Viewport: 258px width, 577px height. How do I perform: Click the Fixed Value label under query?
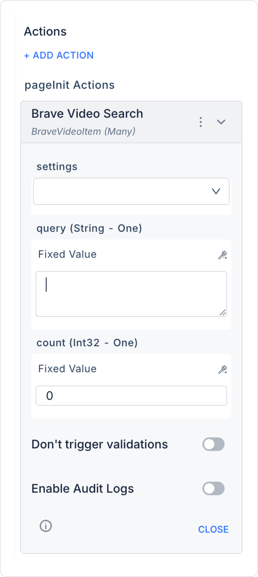click(x=67, y=254)
